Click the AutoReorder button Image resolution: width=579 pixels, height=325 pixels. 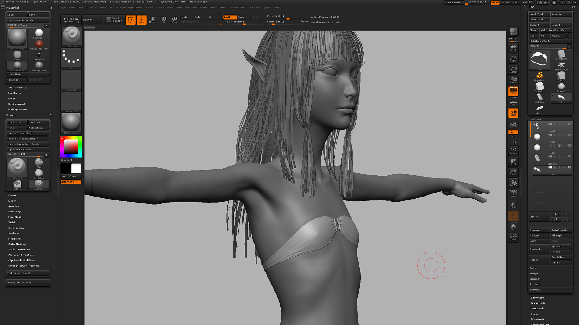point(561,230)
